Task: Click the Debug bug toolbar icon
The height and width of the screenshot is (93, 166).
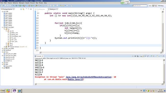Action: tap(16, 6)
